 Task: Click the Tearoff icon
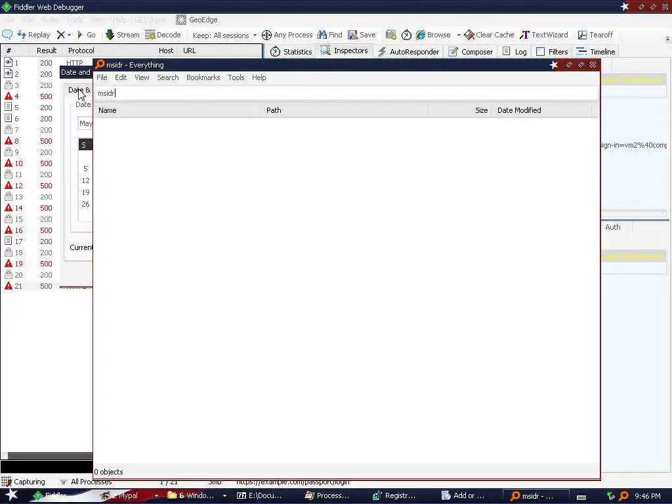point(582,35)
